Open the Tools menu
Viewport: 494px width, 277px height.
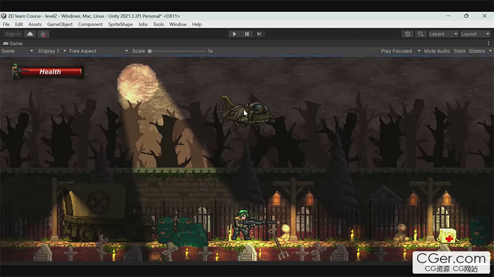tap(158, 24)
